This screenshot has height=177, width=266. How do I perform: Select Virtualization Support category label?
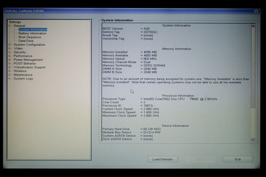point(30,67)
